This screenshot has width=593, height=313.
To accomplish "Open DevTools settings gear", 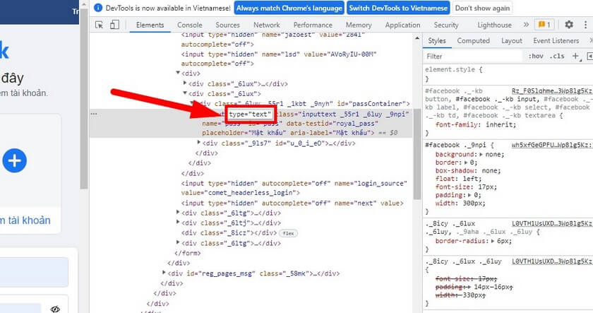I will 569,25.
